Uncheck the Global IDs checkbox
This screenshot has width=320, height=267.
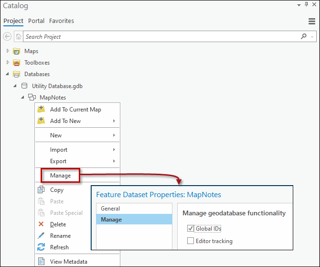[x=191, y=228]
